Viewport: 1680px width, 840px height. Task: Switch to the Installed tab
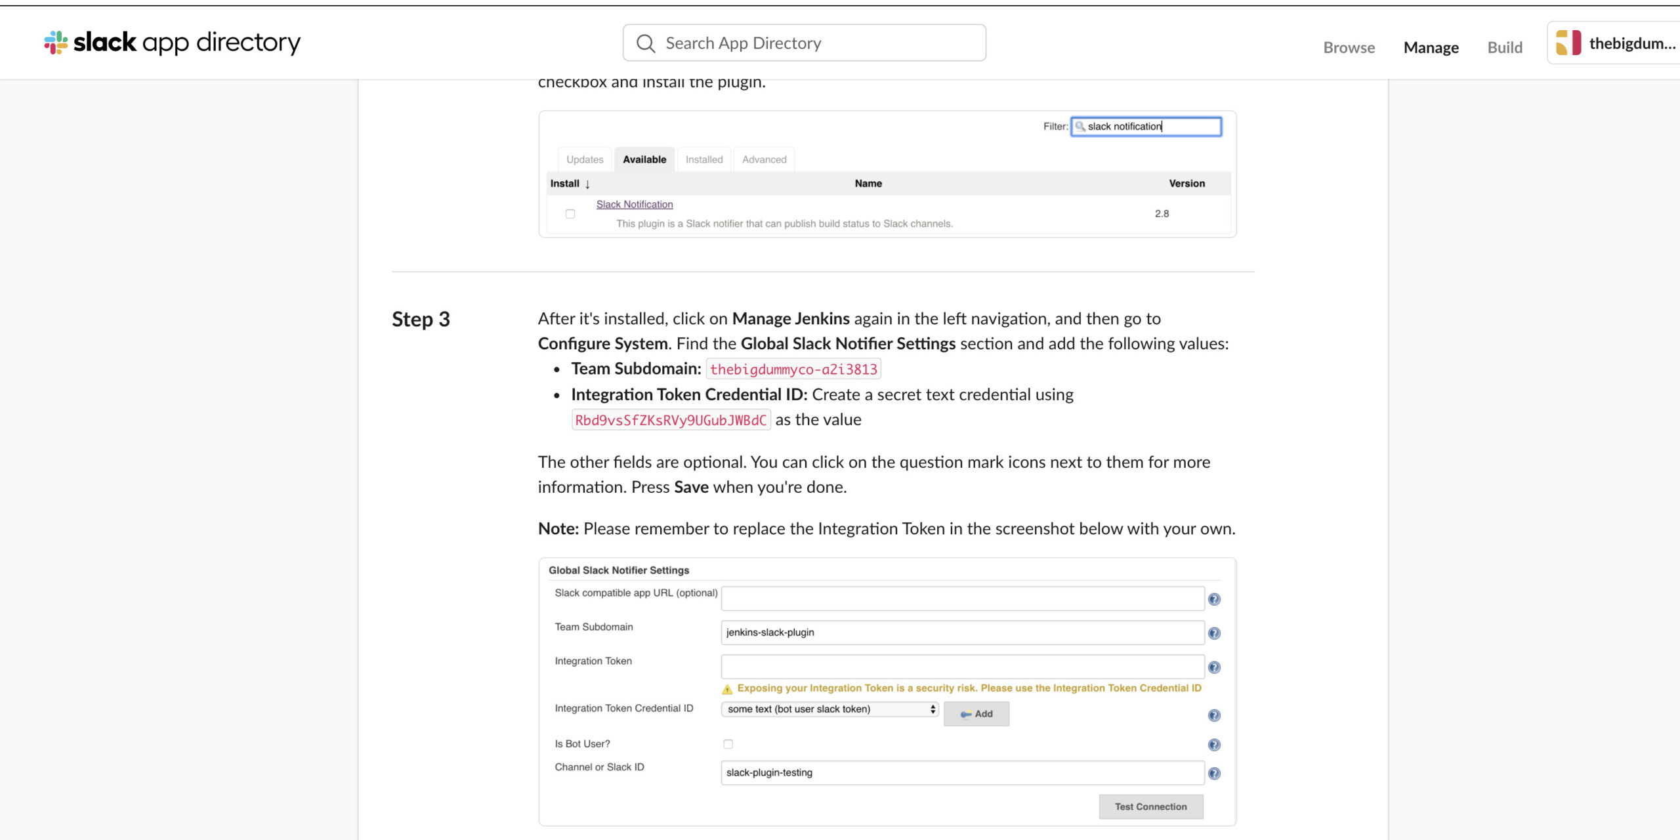tap(704, 159)
